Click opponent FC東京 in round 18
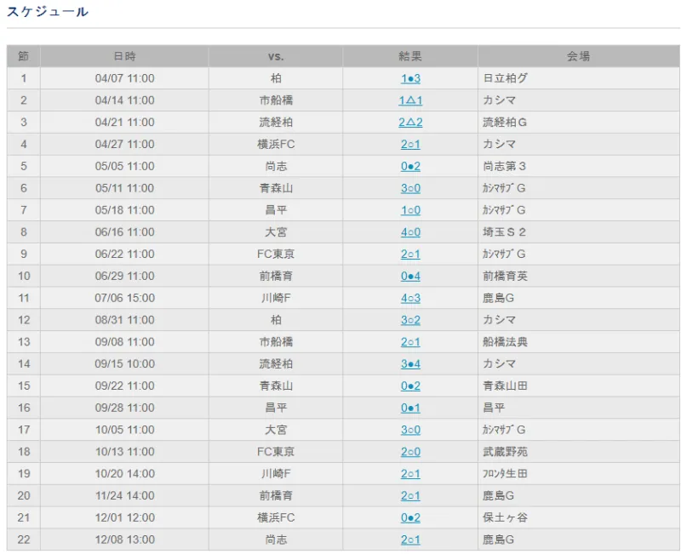Viewport: 681px width, 554px height. 276,452
